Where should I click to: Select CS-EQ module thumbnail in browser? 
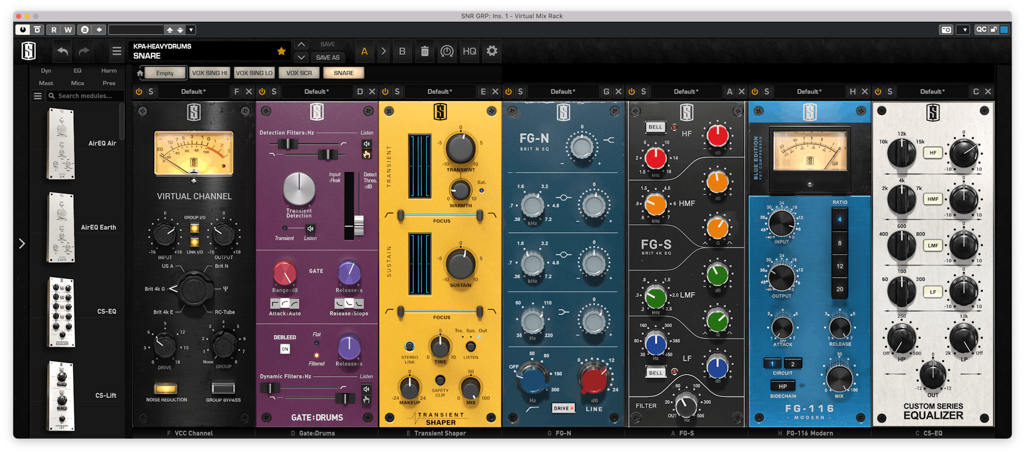pyautogui.click(x=62, y=312)
